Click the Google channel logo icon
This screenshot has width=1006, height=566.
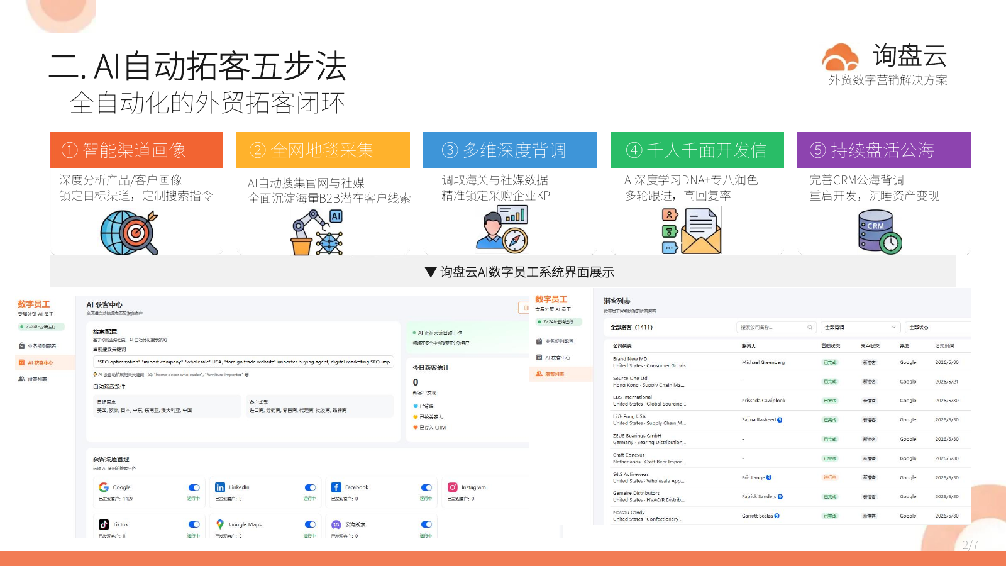click(x=104, y=487)
